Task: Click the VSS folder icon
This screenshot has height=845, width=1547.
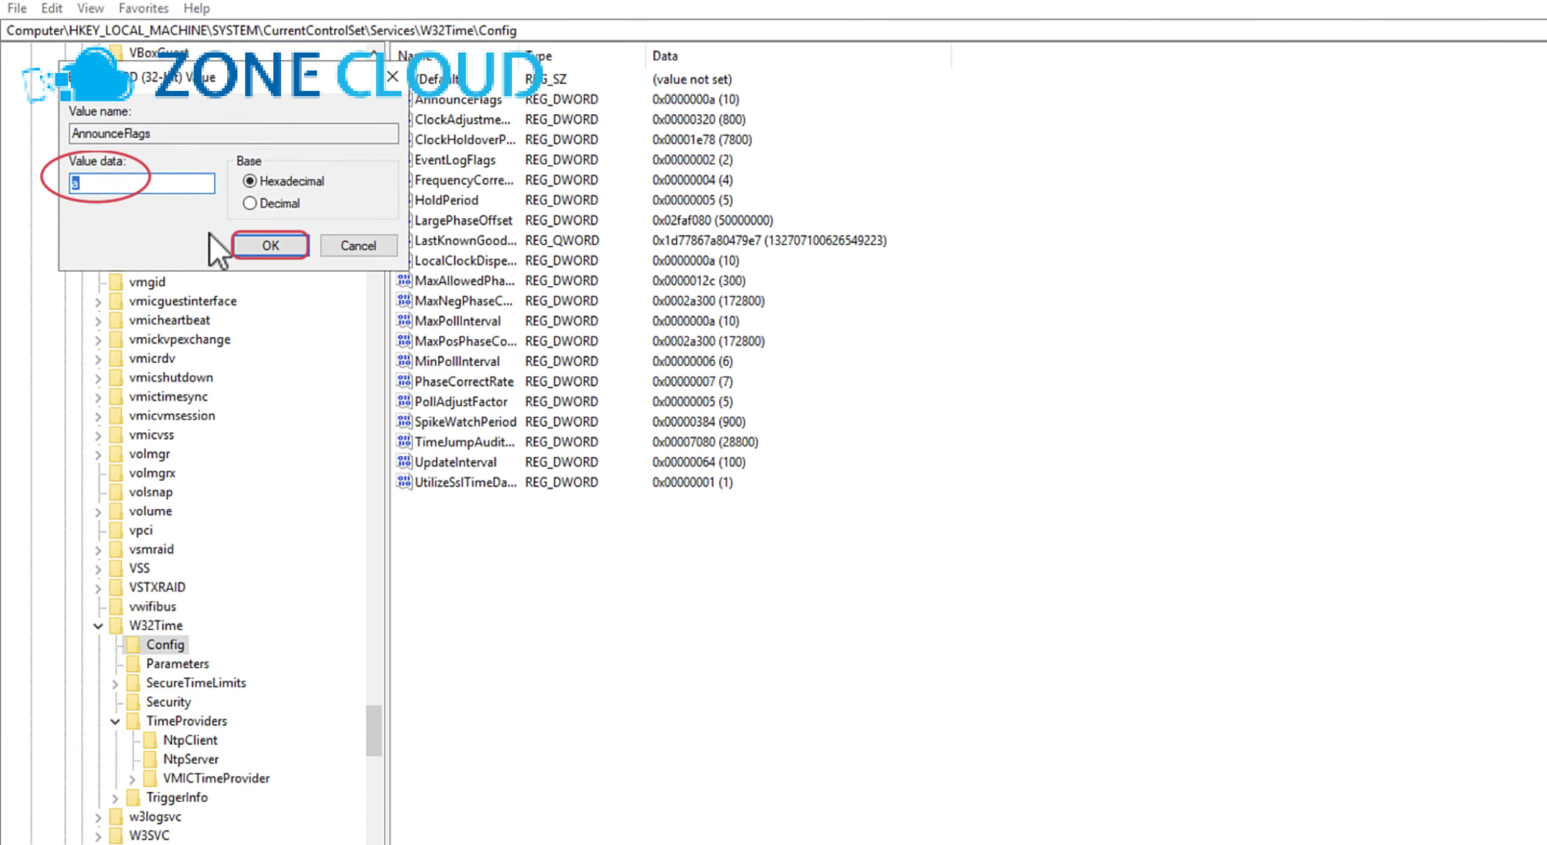Action: coord(116,568)
